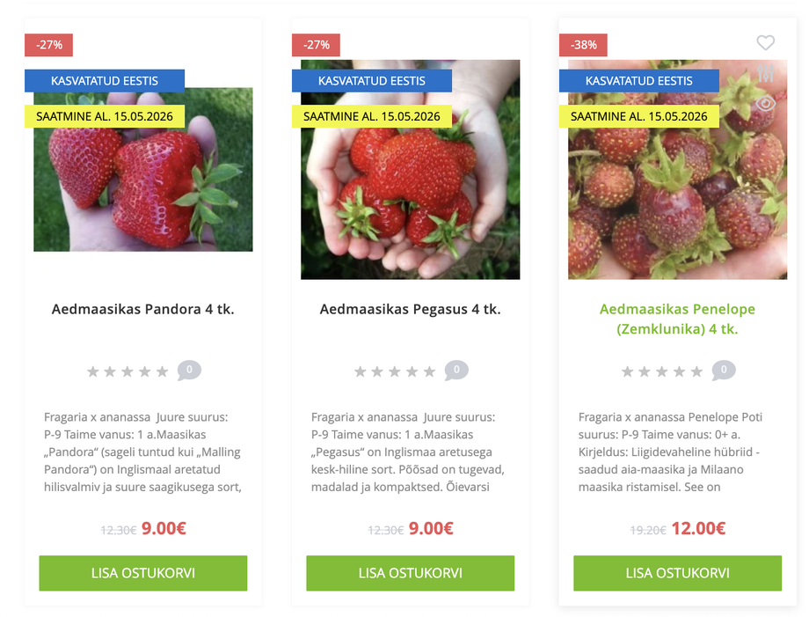Image resolution: width=809 pixels, height=617 pixels.
Task: Open reviews bubble for Aedmaasikas Pegasus
Action: click(x=456, y=371)
